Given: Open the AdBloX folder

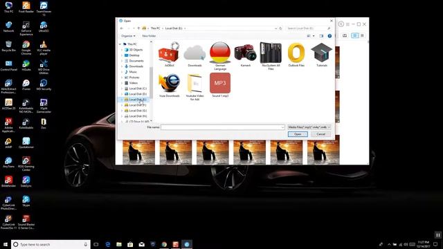Looking at the screenshot, I should (x=169, y=54).
